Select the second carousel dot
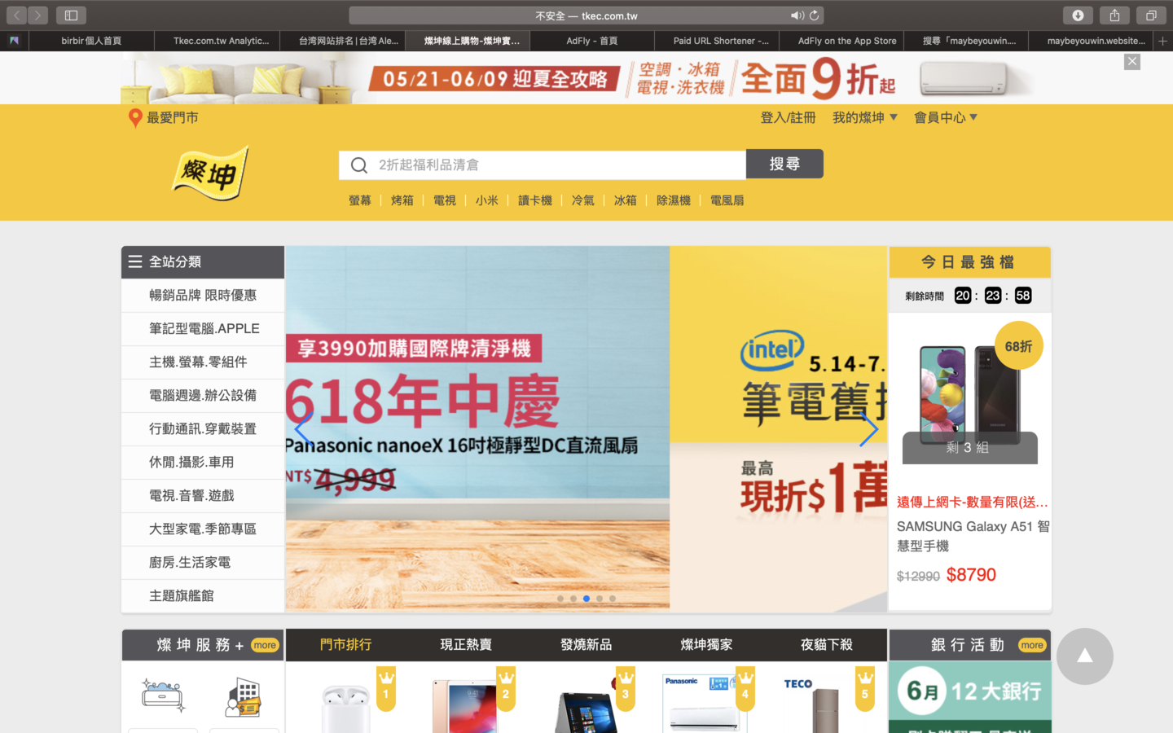Image resolution: width=1173 pixels, height=733 pixels. (x=573, y=599)
